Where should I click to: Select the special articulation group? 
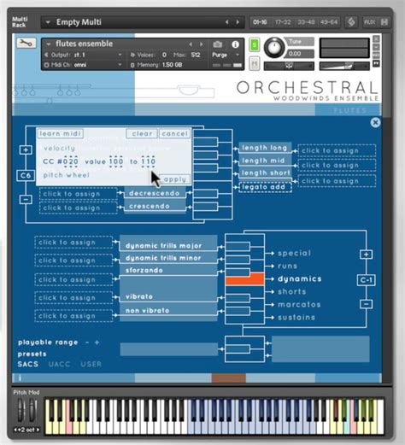(294, 253)
